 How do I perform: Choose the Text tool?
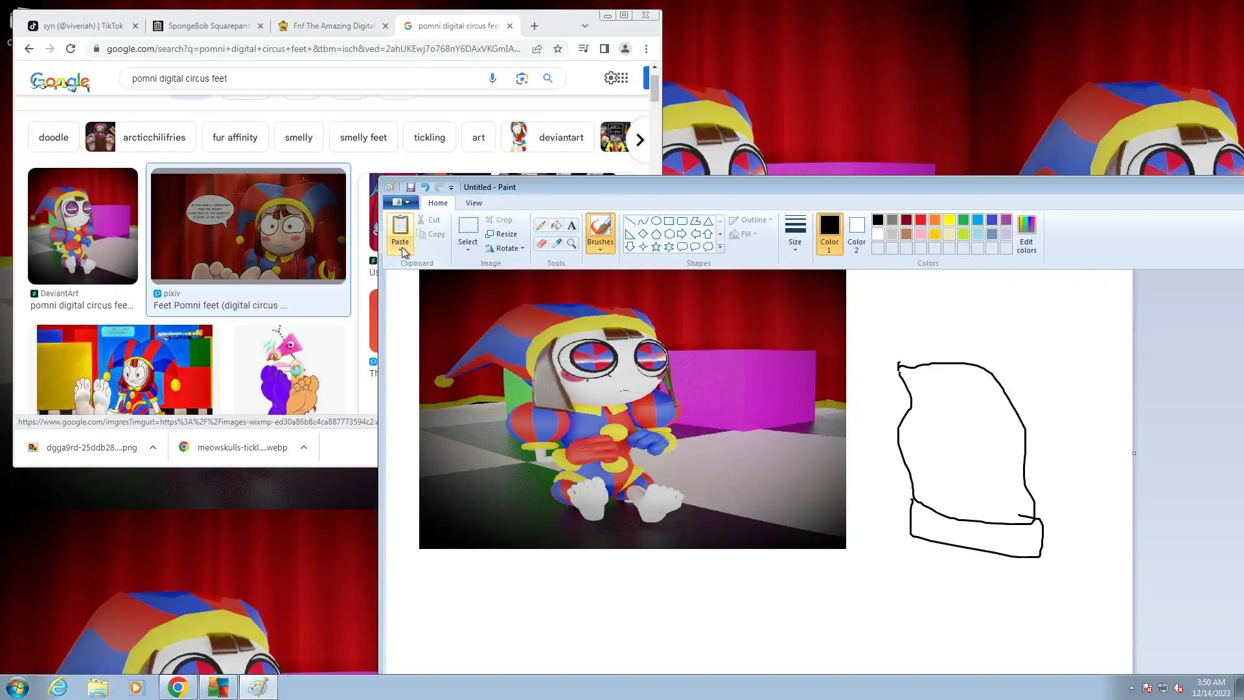coord(571,226)
